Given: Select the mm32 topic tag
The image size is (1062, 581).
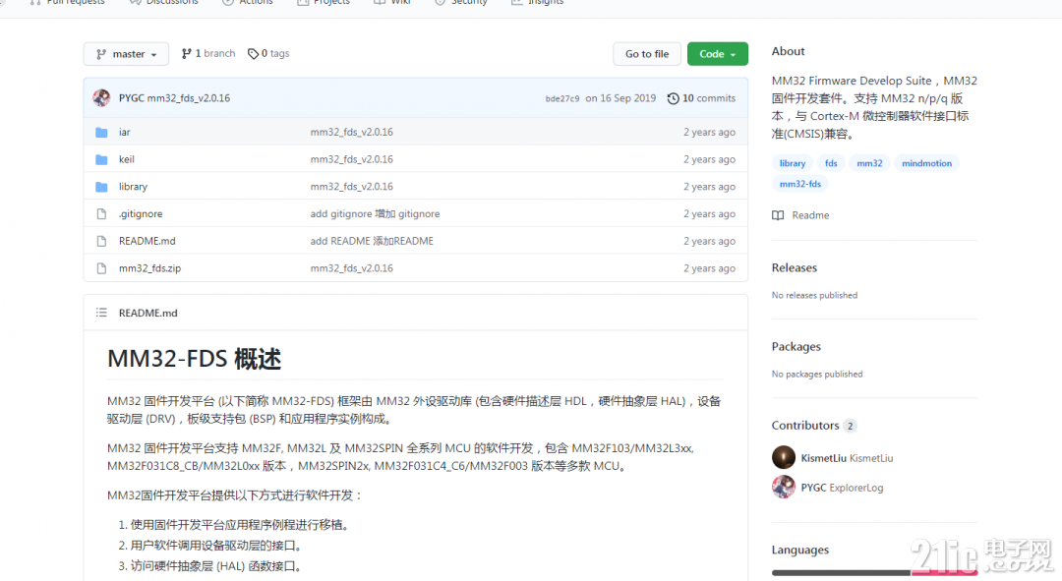Looking at the screenshot, I should tap(869, 163).
